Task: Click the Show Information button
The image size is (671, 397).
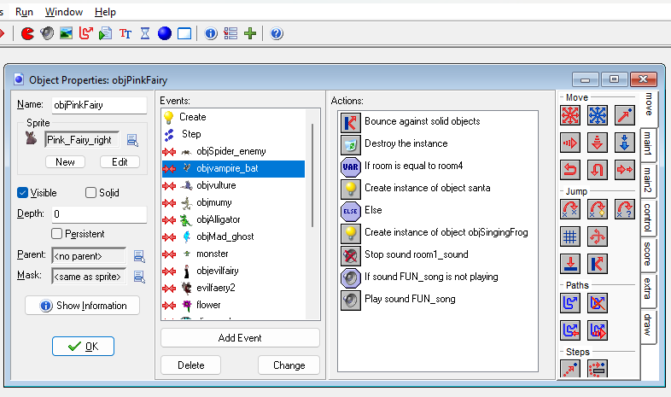Action: pos(83,306)
